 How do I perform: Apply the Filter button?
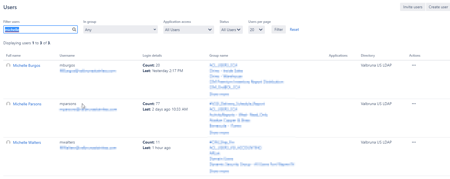tap(279, 29)
